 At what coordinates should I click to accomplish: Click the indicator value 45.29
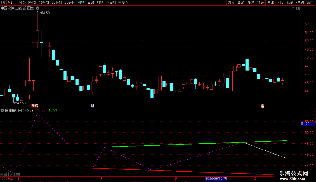pos(29,110)
